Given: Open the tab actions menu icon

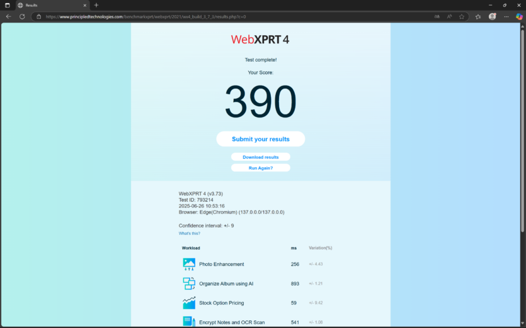Looking at the screenshot, I should [8, 5].
